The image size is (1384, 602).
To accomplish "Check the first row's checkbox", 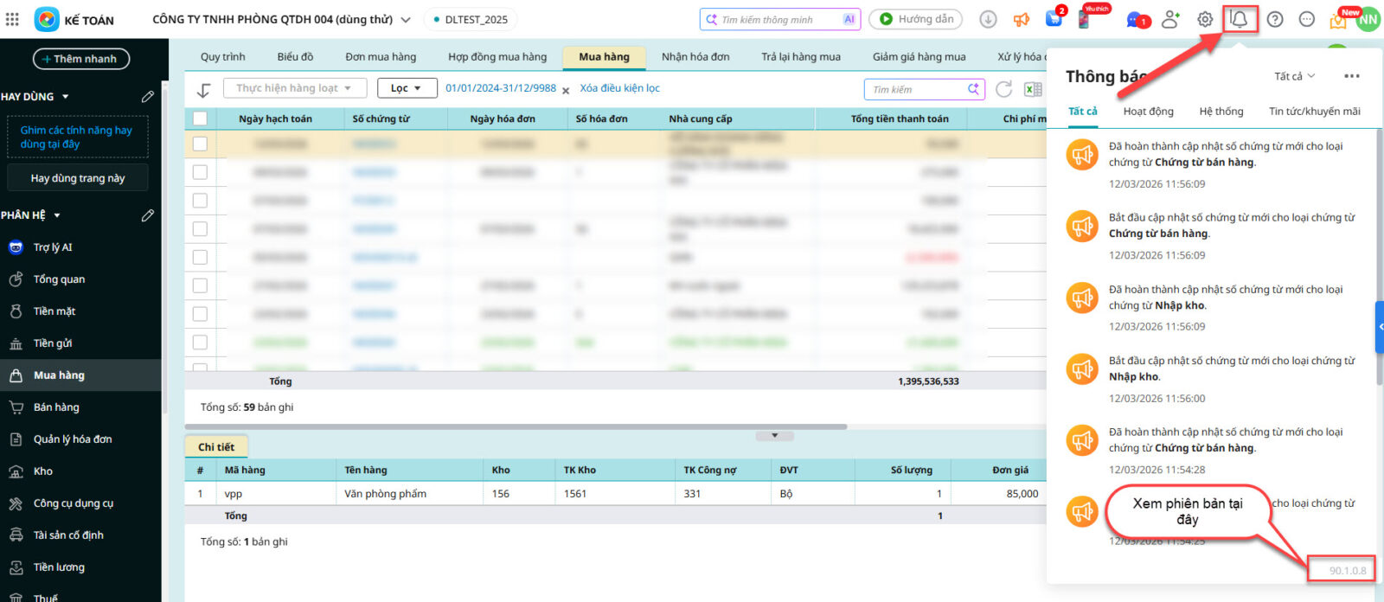I will [200, 144].
